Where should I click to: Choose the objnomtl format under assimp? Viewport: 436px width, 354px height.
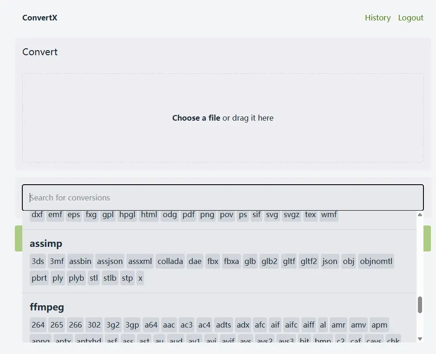tap(376, 261)
